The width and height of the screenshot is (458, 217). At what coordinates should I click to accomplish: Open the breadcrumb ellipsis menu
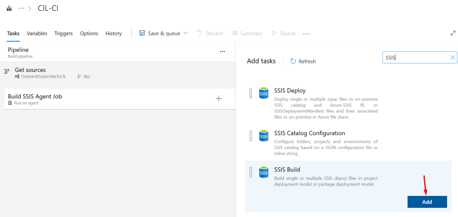21,9
